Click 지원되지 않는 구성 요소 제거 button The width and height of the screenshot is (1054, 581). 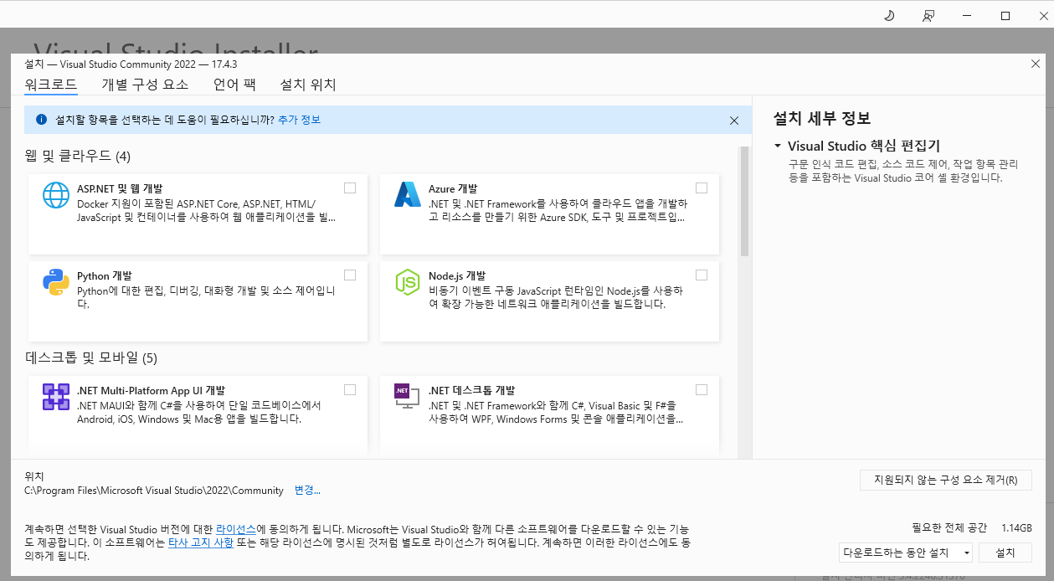pyautogui.click(x=946, y=481)
